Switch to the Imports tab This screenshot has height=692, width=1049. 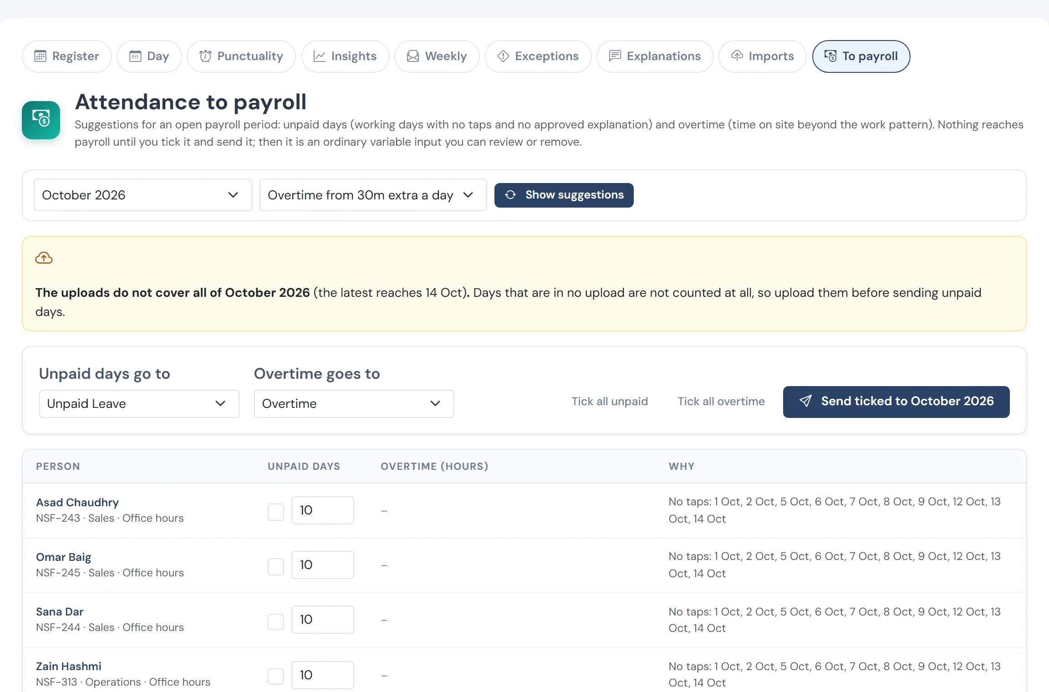[x=763, y=56]
